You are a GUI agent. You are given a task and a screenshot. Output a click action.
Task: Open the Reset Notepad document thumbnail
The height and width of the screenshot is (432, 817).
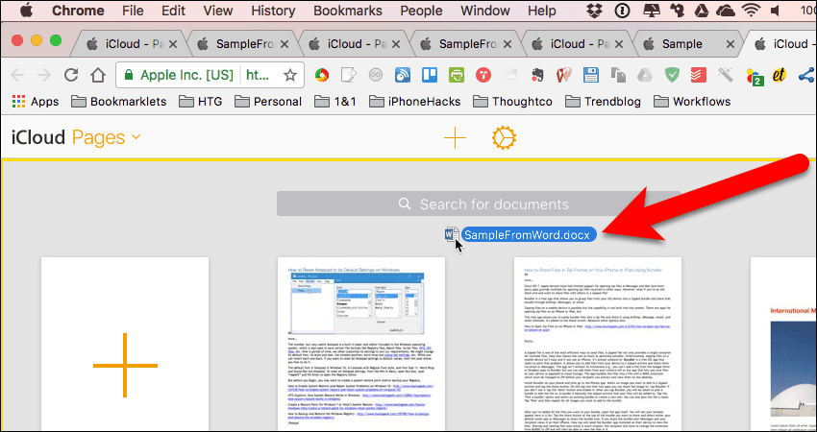point(361,344)
